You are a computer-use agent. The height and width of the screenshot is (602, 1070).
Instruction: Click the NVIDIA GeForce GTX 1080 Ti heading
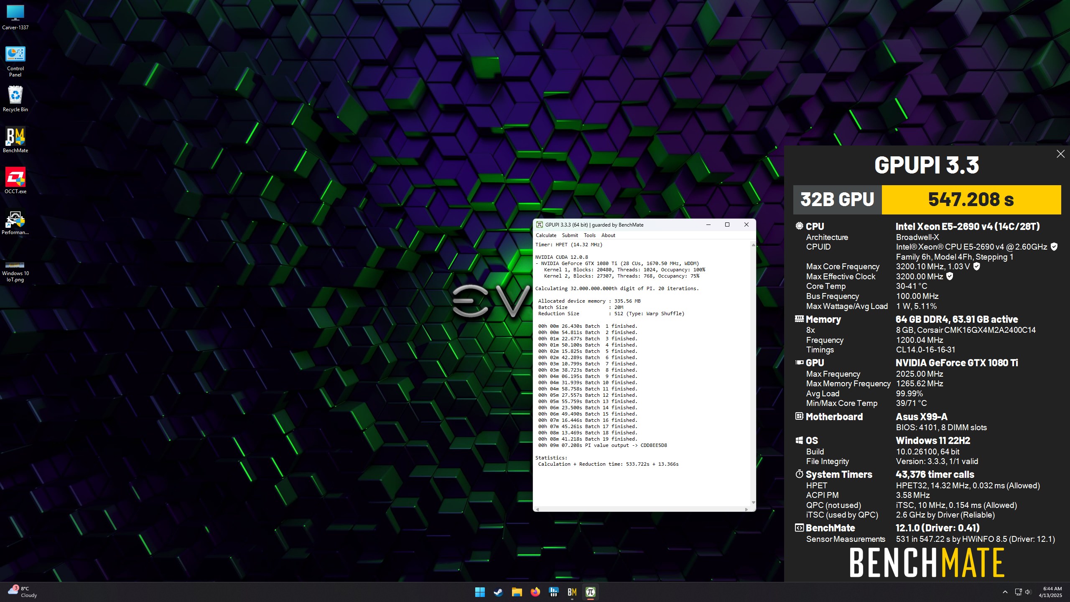957,362
